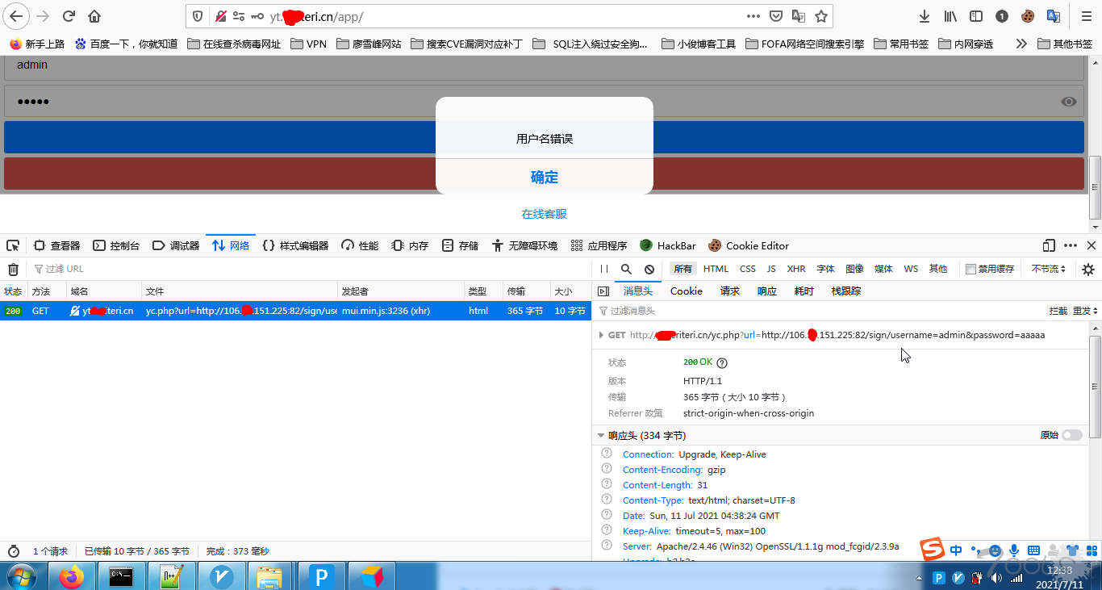Viewport: 1102px width, 590px height.
Task: Open the Firefox home page icon
Action: [x=94, y=16]
